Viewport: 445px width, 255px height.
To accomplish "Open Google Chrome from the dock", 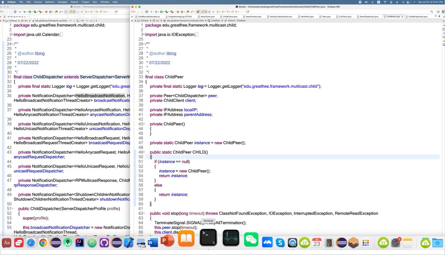I will pos(43,243).
